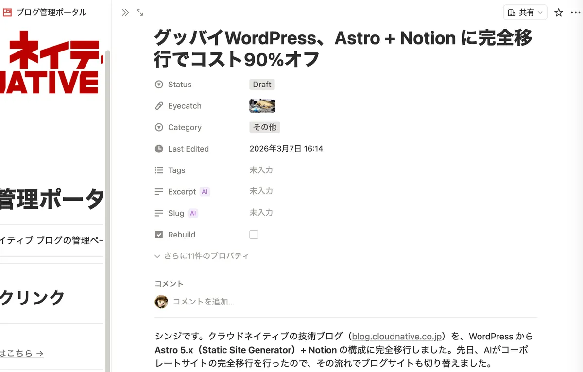Add this page to favorites with the star
The width and height of the screenshot is (583, 372).
click(559, 13)
